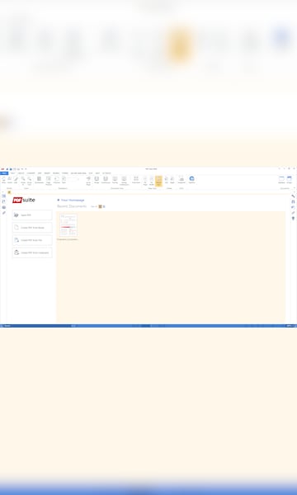Select the Home tab beside FILE

(x=12, y=173)
